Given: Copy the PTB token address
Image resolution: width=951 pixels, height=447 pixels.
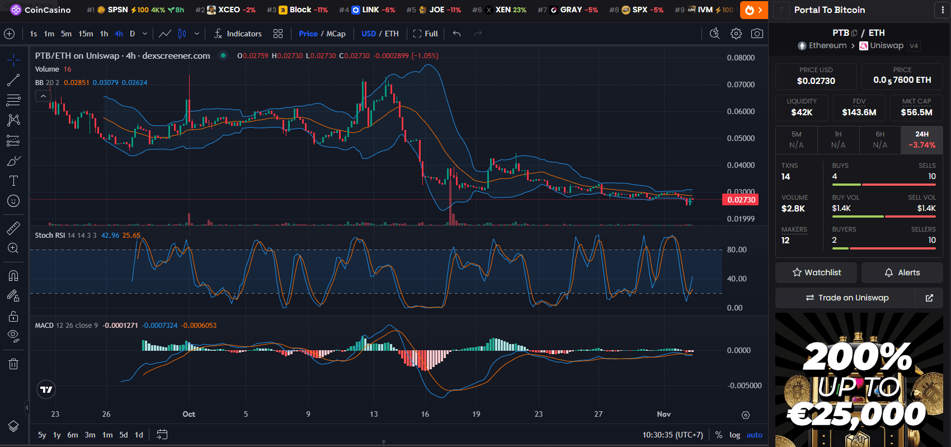Looking at the screenshot, I should [854, 33].
